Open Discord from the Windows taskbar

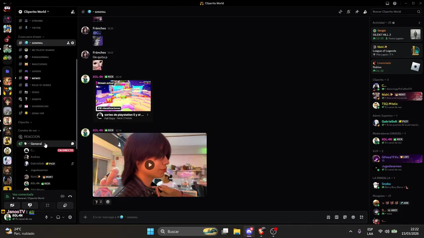(x=249, y=231)
